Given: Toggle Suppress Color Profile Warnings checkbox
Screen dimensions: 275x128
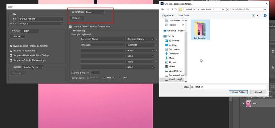Looking at the screenshot, I should [x=11, y=60].
